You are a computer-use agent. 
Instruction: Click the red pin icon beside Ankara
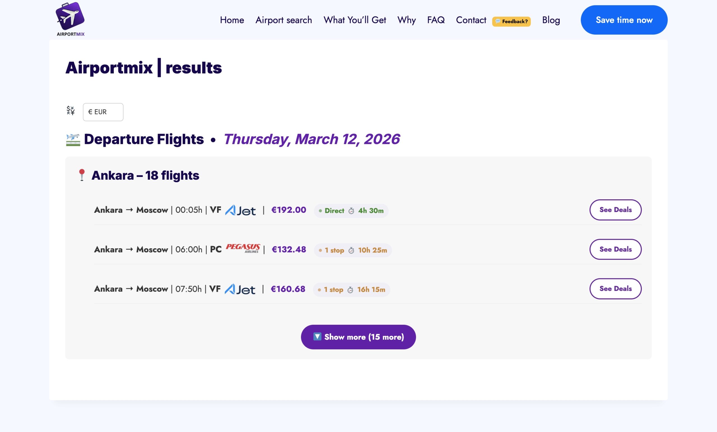[82, 174]
